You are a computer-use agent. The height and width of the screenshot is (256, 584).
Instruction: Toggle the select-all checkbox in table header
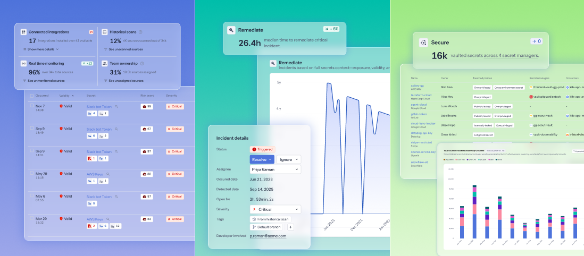(x=31, y=96)
